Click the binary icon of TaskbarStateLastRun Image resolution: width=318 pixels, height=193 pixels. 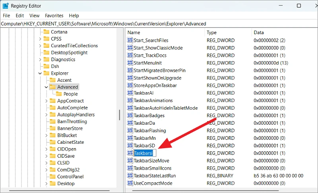(x=130, y=176)
